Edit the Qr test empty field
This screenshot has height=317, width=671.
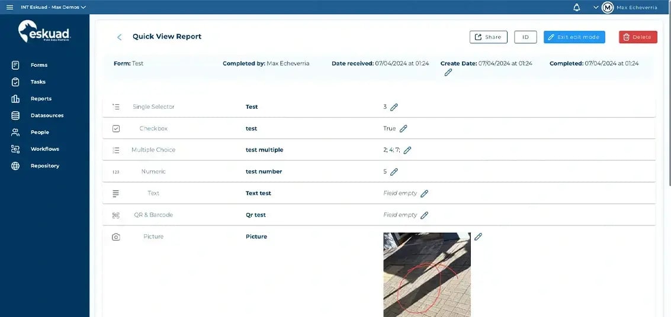[x=424, y=215]
